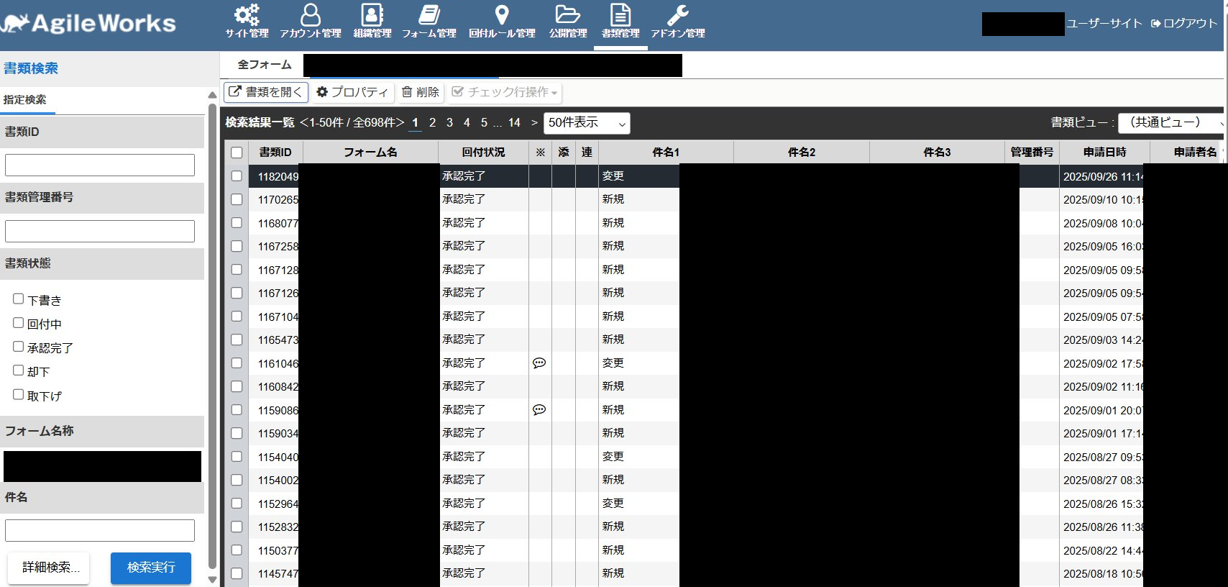
Task: Sort by フォーム名 column header
Action: click(x=370, y=153)
